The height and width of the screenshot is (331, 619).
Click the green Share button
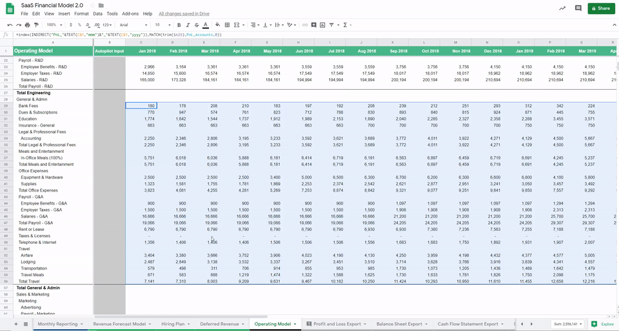[x=601, y=8]
